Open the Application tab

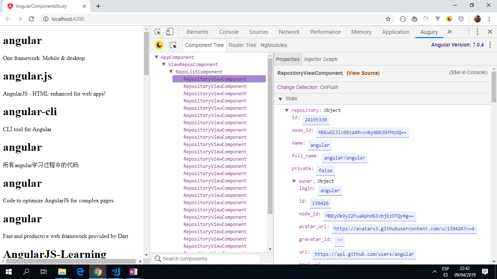(x=396, y=32)
